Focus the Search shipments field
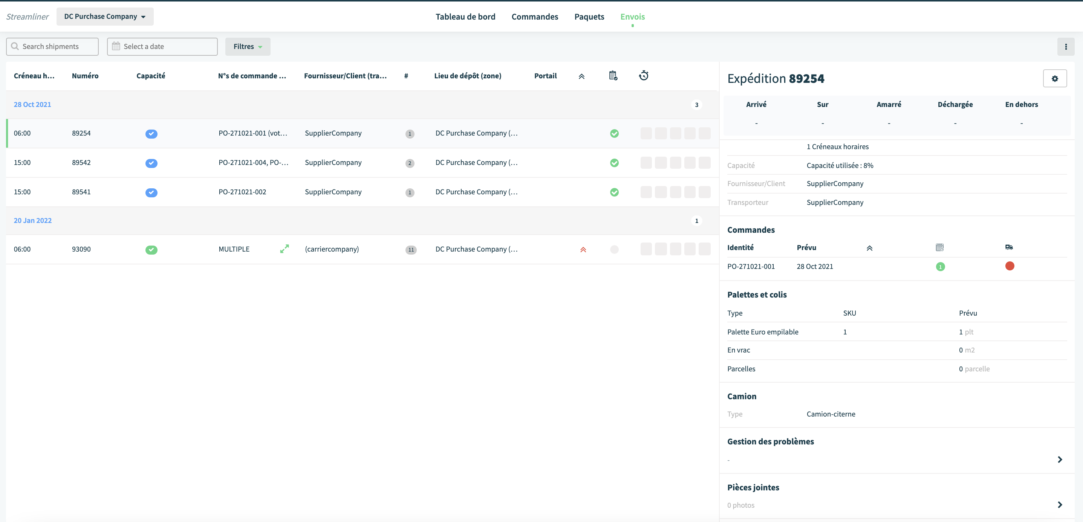The image size is (1083, 522). pos(52,47)
